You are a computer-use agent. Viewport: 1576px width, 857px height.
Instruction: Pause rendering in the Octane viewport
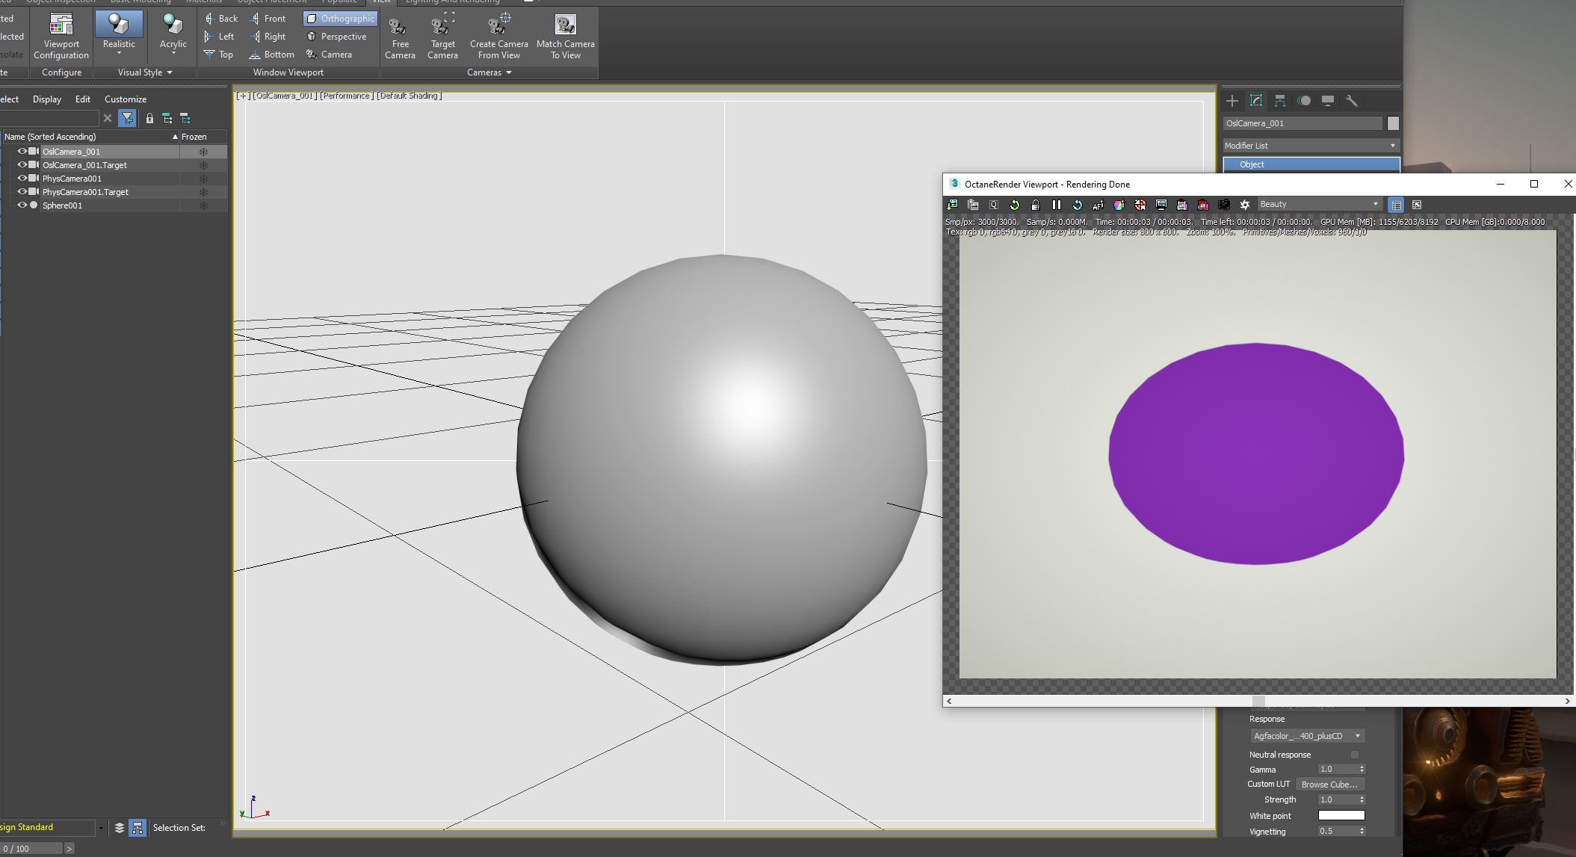(1056, 205)
